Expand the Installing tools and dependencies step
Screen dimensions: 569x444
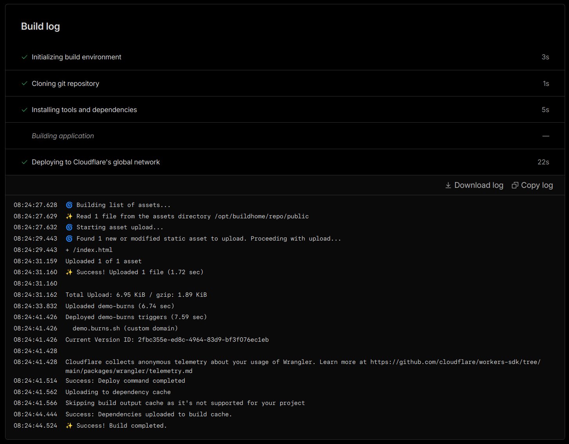pos(84,110)
